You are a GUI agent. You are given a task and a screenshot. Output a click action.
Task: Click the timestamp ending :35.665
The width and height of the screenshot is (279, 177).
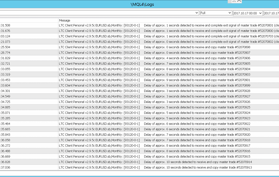point(5,129)
